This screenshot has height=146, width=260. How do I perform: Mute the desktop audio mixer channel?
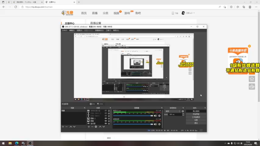(x=155, y=124)
